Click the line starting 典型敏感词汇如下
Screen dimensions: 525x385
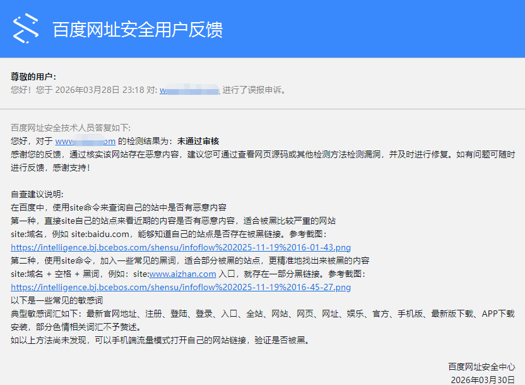262,321
